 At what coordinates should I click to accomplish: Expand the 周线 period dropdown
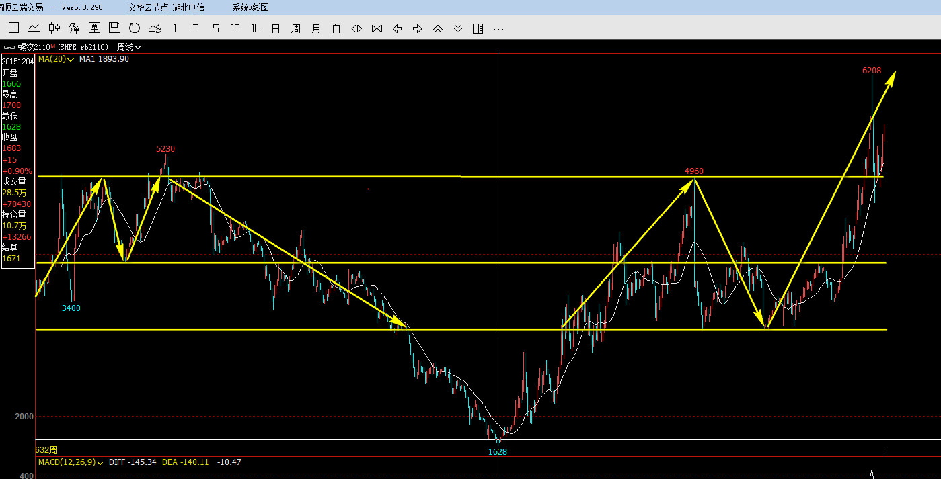pos(129,47)
